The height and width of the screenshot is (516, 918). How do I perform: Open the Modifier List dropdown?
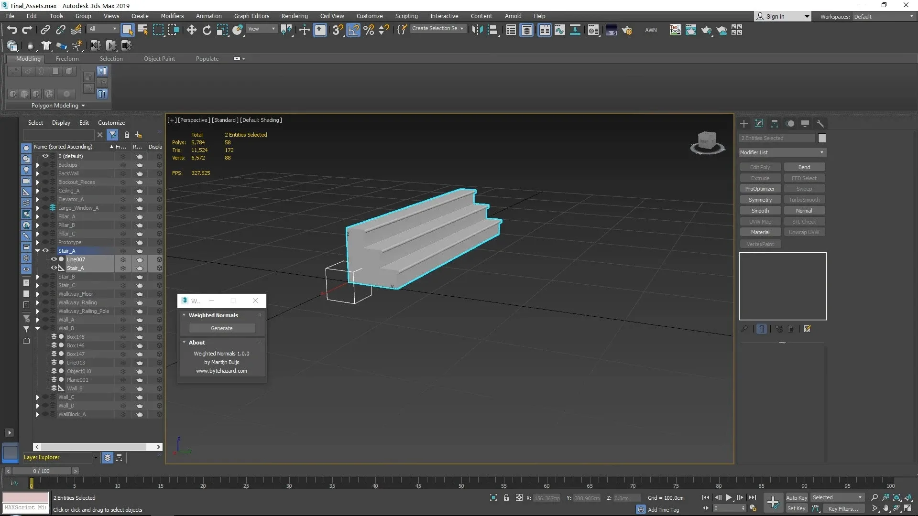[x=782, y=152]
